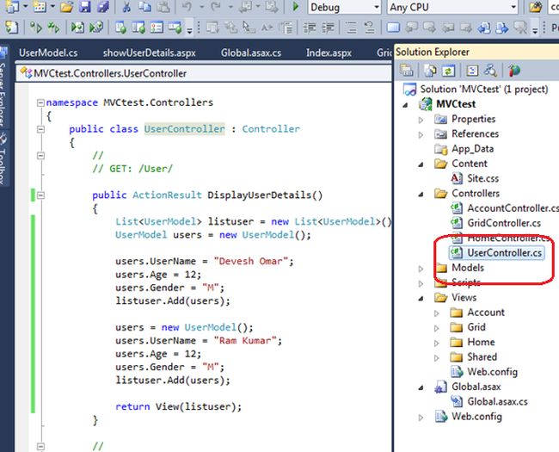
Task: Select Solution 'MVCtest' (1 project) node
Action: [476, 90]
